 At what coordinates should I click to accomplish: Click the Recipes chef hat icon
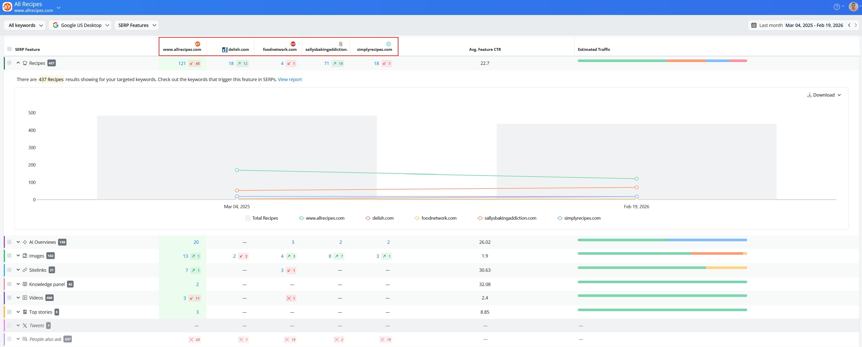coord(25,63)
